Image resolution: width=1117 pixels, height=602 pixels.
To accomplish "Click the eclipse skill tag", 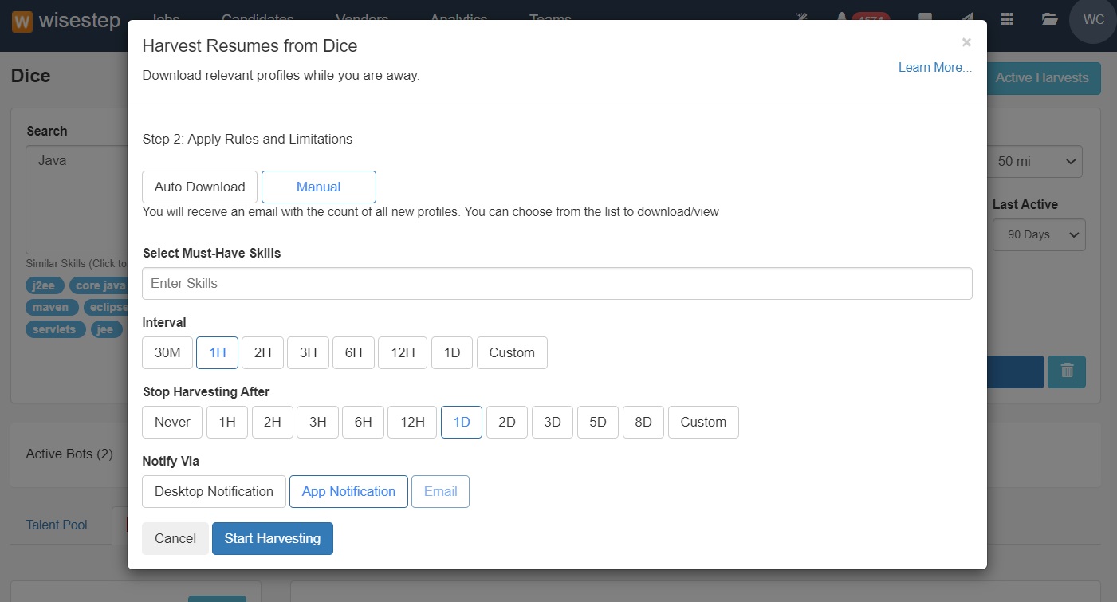I will point(106,307).
